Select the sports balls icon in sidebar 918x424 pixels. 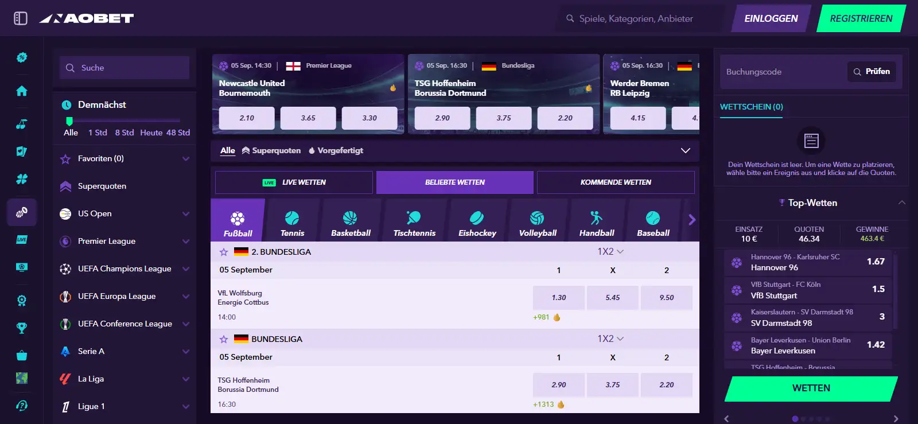pos(22,212)
